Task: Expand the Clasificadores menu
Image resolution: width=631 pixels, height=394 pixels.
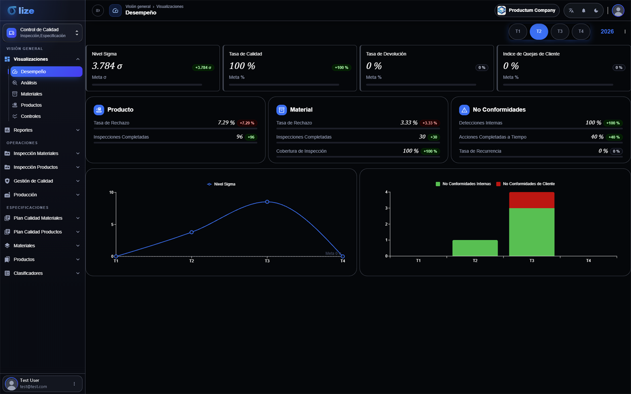Action: 43,273
